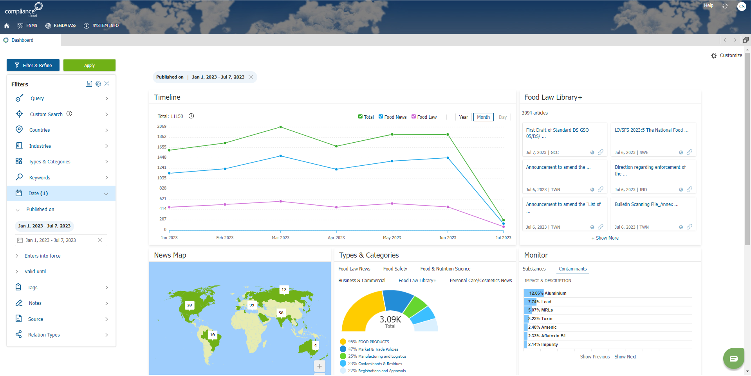
Task: Open the chat bubble in bottom right corner
Action: tap(733, 358)
